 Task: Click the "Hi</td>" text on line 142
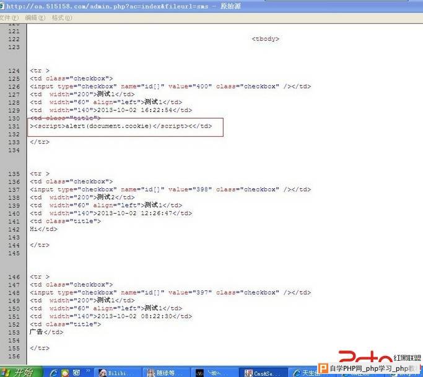[x=43, y=229]
